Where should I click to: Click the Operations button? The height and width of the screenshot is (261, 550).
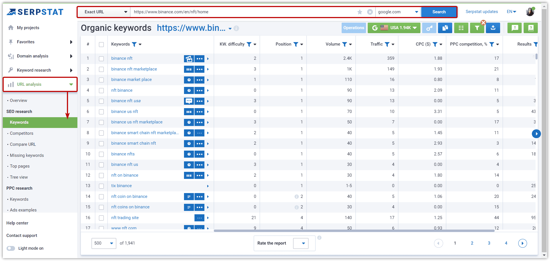tap(354, 28)
